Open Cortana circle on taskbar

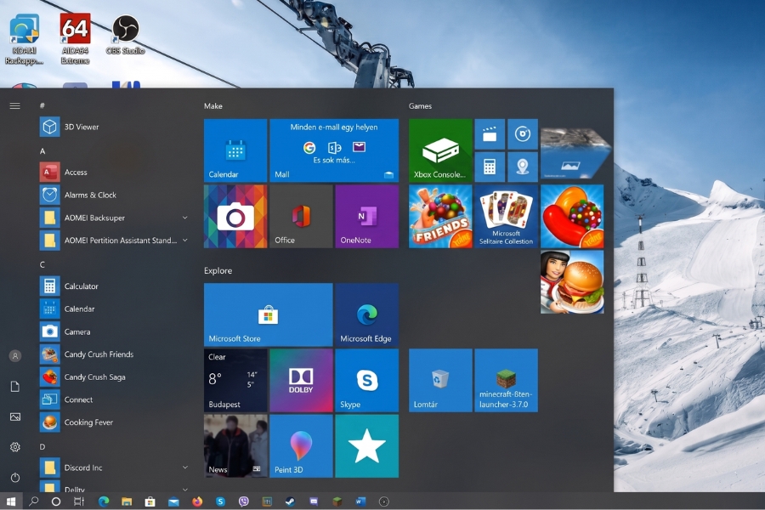[56, 501]
